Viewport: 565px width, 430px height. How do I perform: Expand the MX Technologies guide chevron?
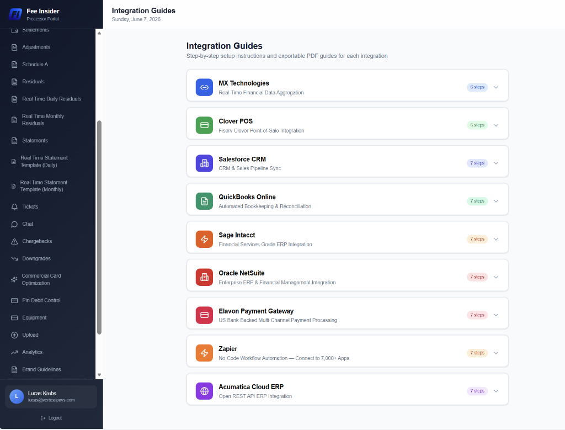496,87
